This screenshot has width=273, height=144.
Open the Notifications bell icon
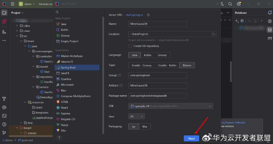coord(270,12)
